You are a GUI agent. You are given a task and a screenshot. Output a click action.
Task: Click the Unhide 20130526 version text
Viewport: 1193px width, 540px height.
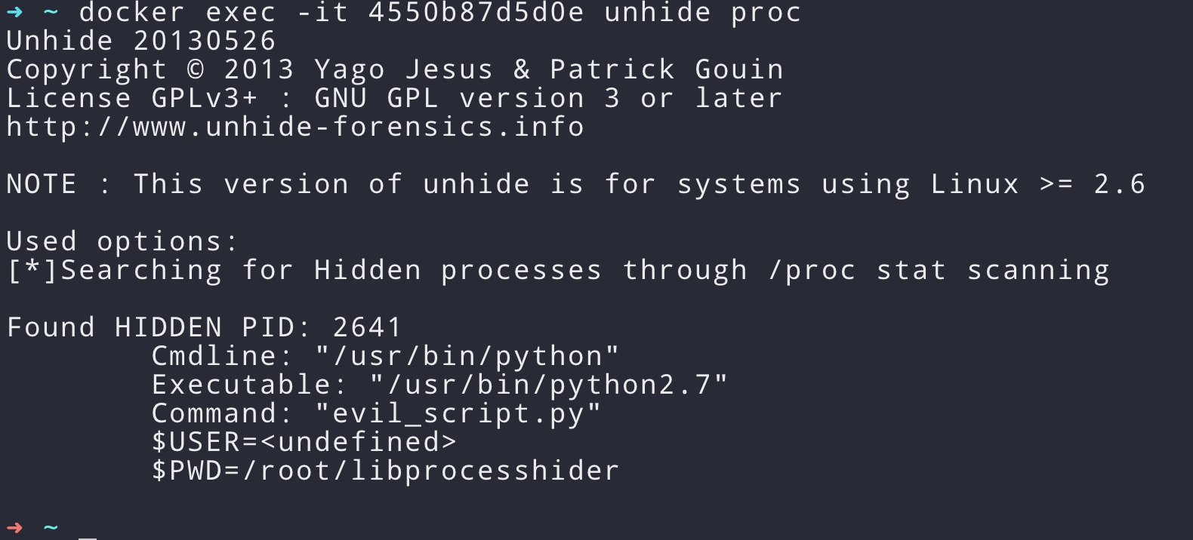click(141, 41)
